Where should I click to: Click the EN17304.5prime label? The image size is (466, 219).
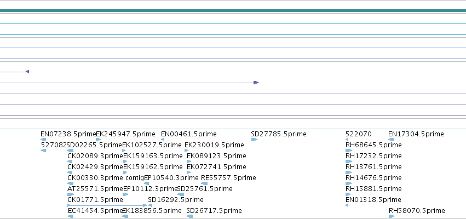(416, 134)
